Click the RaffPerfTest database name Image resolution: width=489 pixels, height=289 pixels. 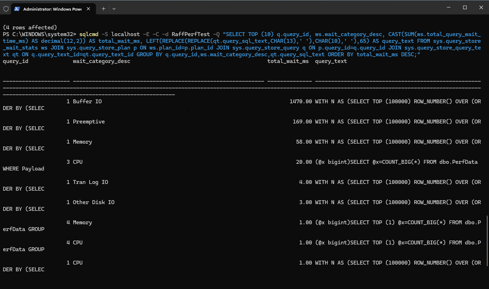191,34
